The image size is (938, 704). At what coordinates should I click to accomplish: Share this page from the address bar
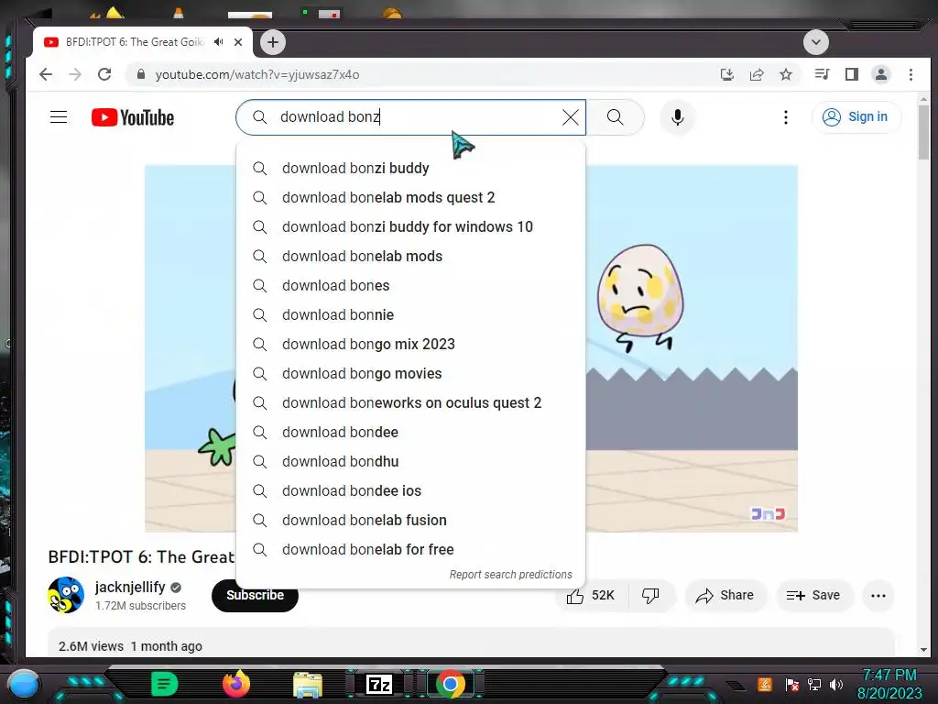click(x=757, y=74)
